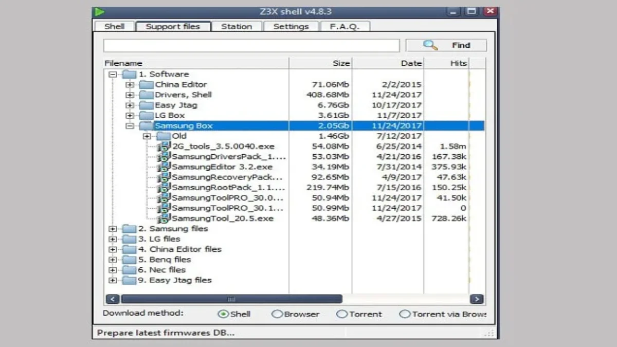
Task: Click the SamsungTool_20.5.exe file icon
Action: pyautogui.click(x=164, y=218)
